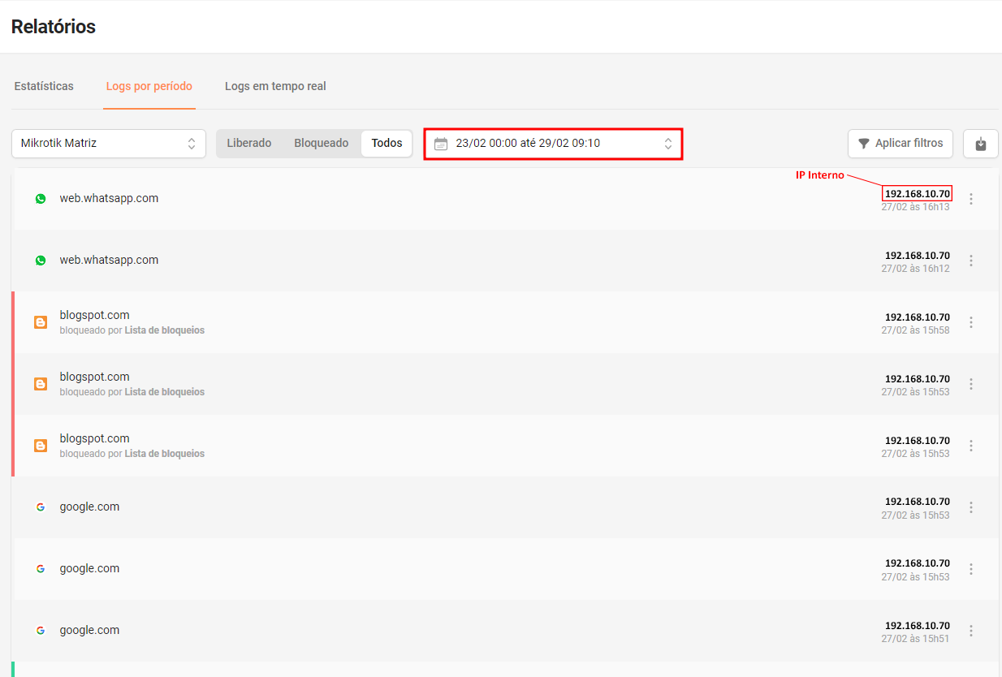1002x677 pixels.
Task: Click the calendar icon in the date range
Action: [x=441, y=144]
